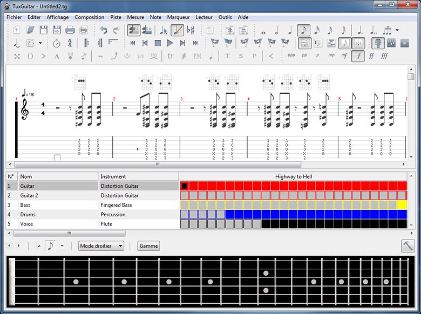Select Bass track name

click(x=25, y=205)
